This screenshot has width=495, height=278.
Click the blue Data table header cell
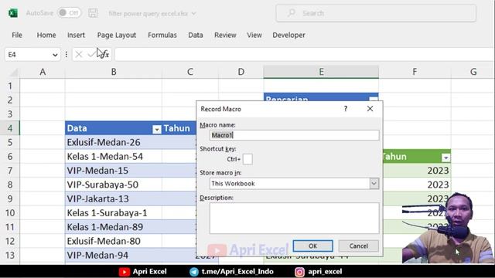114,128
